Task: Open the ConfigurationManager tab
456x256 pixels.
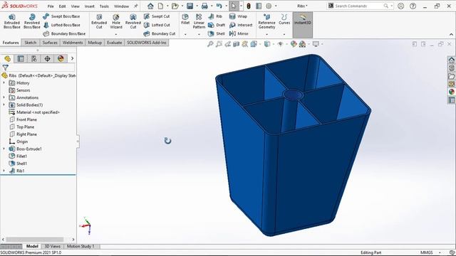Action: (34, 58)
